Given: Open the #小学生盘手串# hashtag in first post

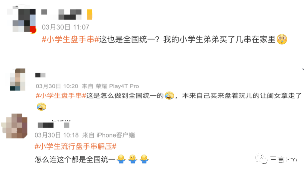Looking at the screenshot, I should (70, 39).
